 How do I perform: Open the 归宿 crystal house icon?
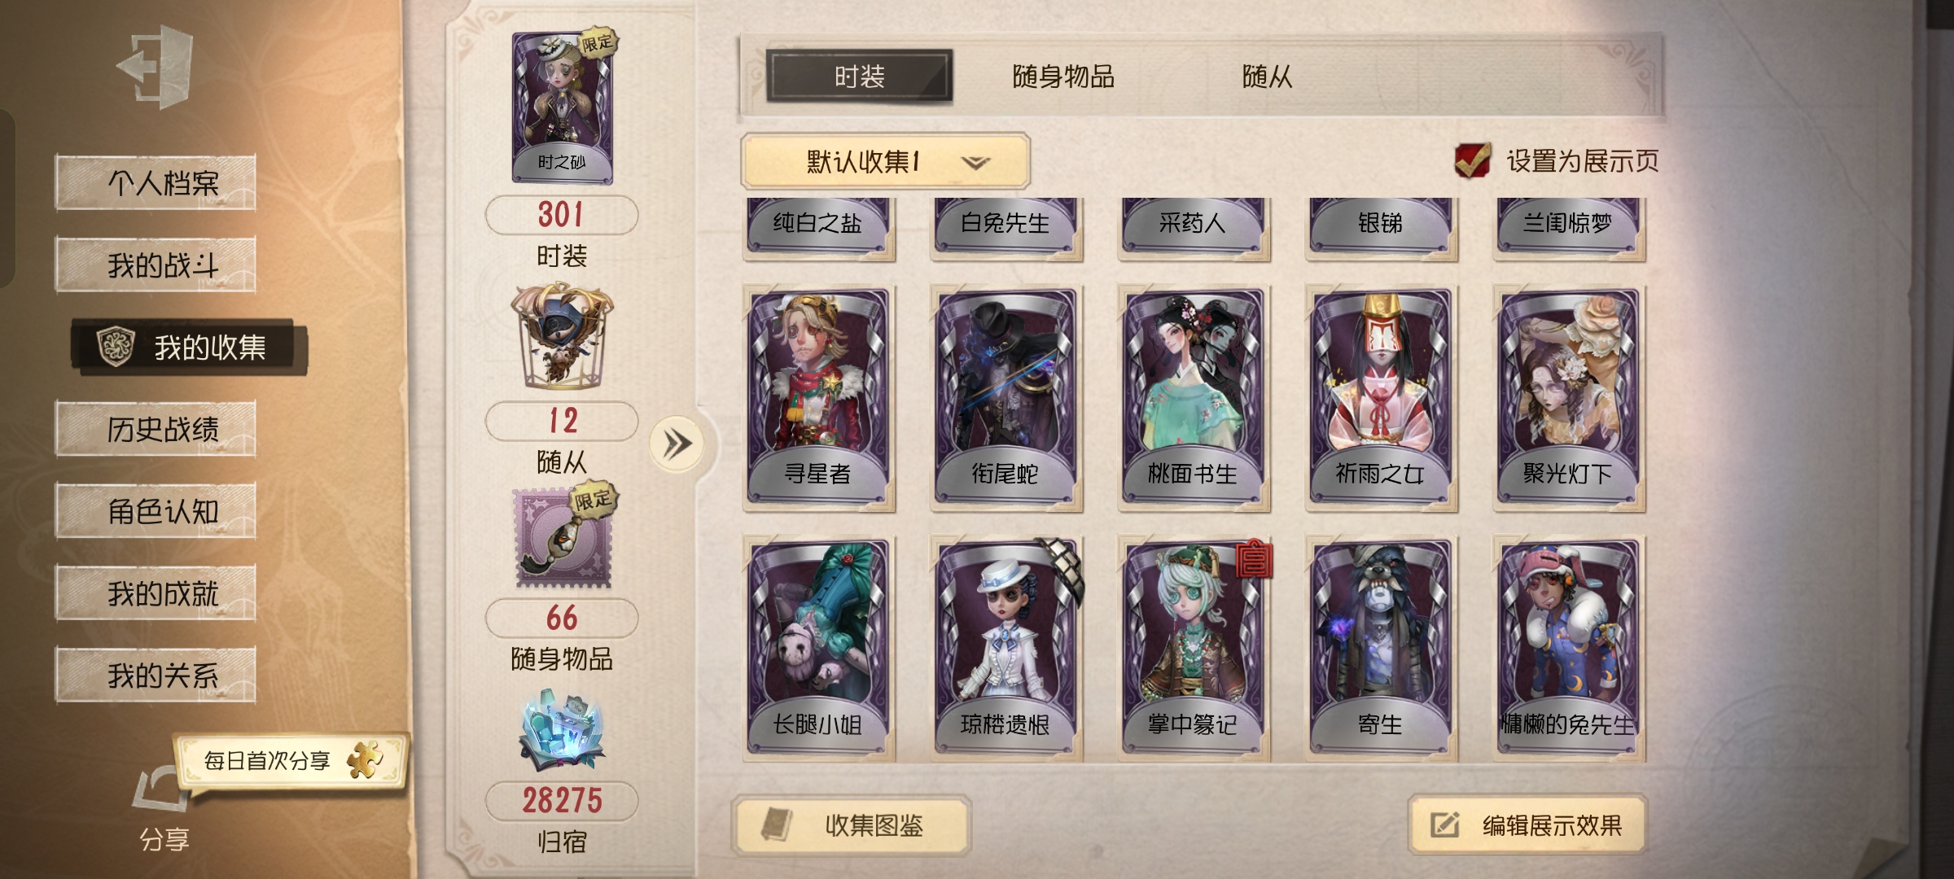point(562,731)
